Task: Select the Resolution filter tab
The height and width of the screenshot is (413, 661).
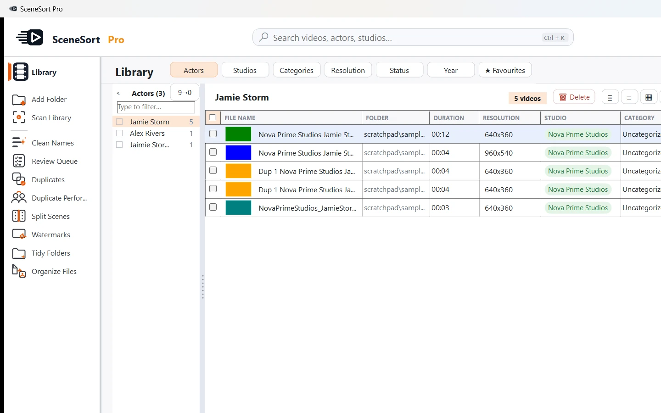Action: [x=348, y=70]
